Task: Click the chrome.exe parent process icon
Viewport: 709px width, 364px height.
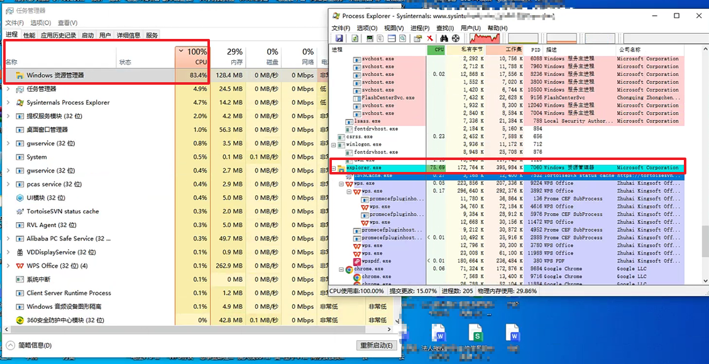Action: 349,269
